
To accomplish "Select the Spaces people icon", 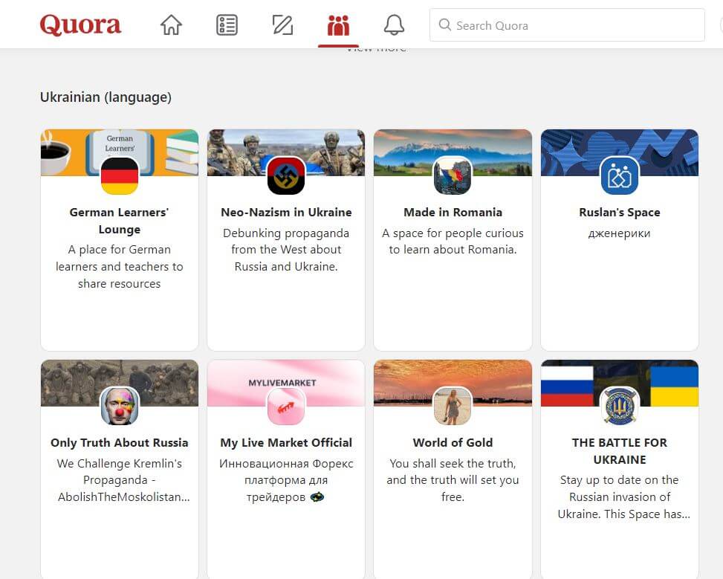I will [338, 25].
